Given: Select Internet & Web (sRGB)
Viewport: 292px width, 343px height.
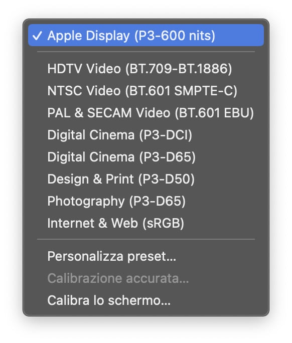Looking at the screenshot, I should [146, 223].
